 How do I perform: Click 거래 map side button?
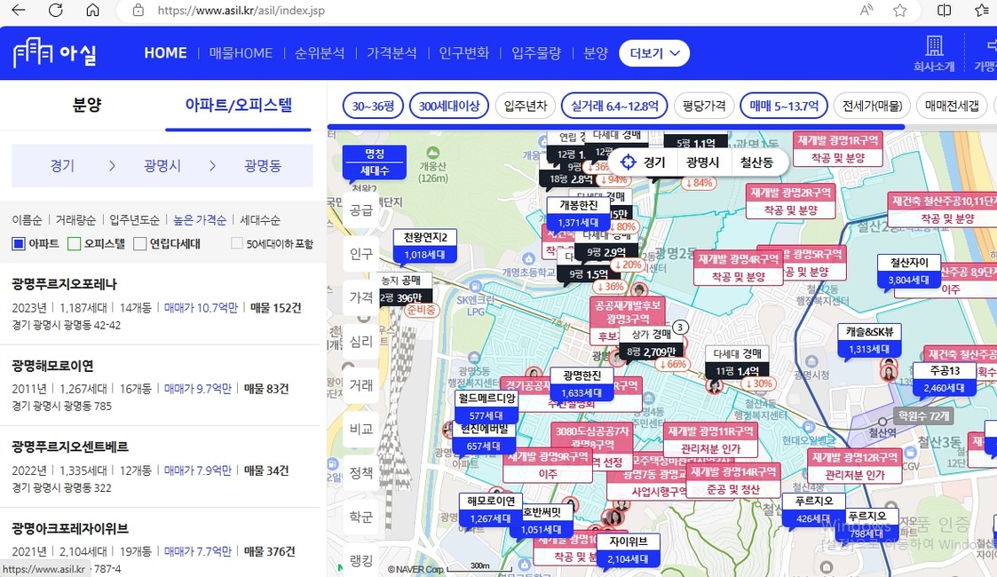click(361, 385)
